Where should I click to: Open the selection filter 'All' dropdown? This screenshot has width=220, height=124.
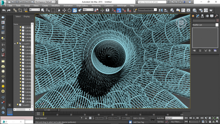coord(35,10)
